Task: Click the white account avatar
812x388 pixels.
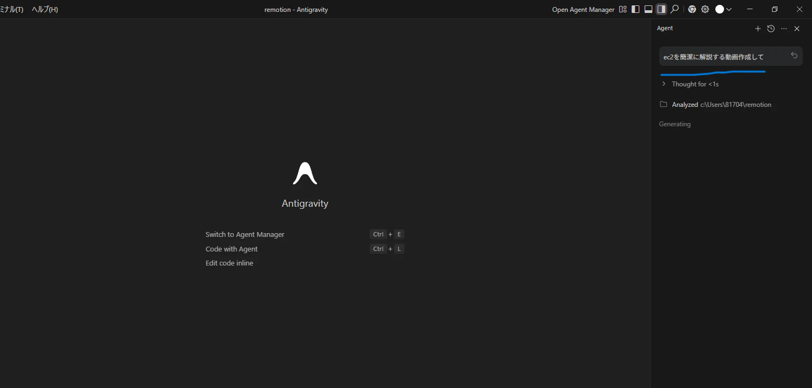Action: click(719, 9)
